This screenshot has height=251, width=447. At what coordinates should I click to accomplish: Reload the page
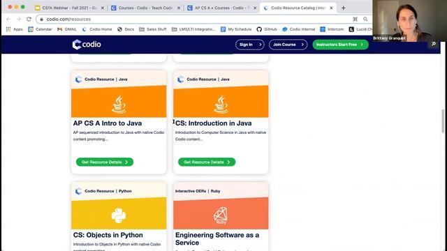click(29, 19)
